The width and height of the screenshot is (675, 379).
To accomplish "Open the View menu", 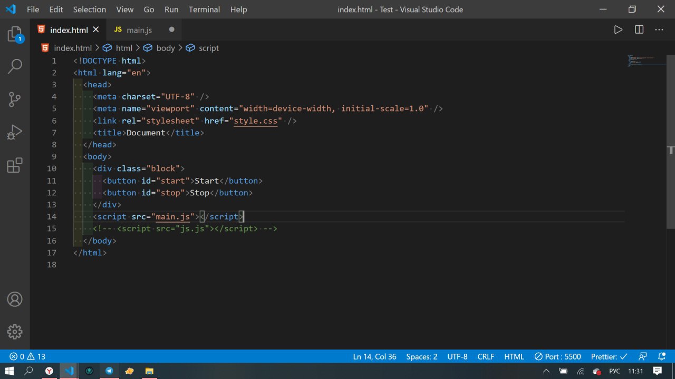I will 125,9.
